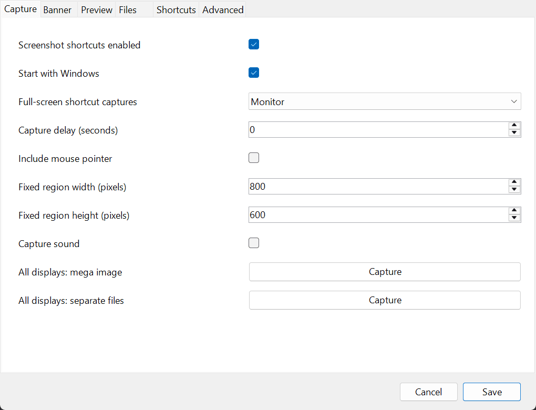Decrease fixed region width with down arrow
This screenshot has width=536, height=410.
[514, 190]
